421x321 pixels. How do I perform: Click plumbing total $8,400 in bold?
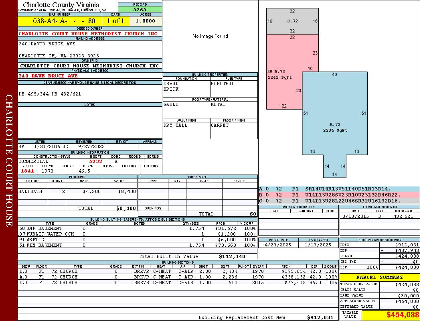[126, 208]
